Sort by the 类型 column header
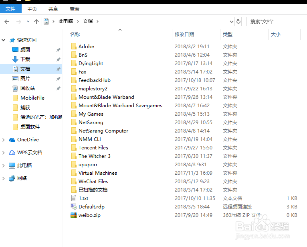The image size is (307, 247). click(x=228, y=34)
